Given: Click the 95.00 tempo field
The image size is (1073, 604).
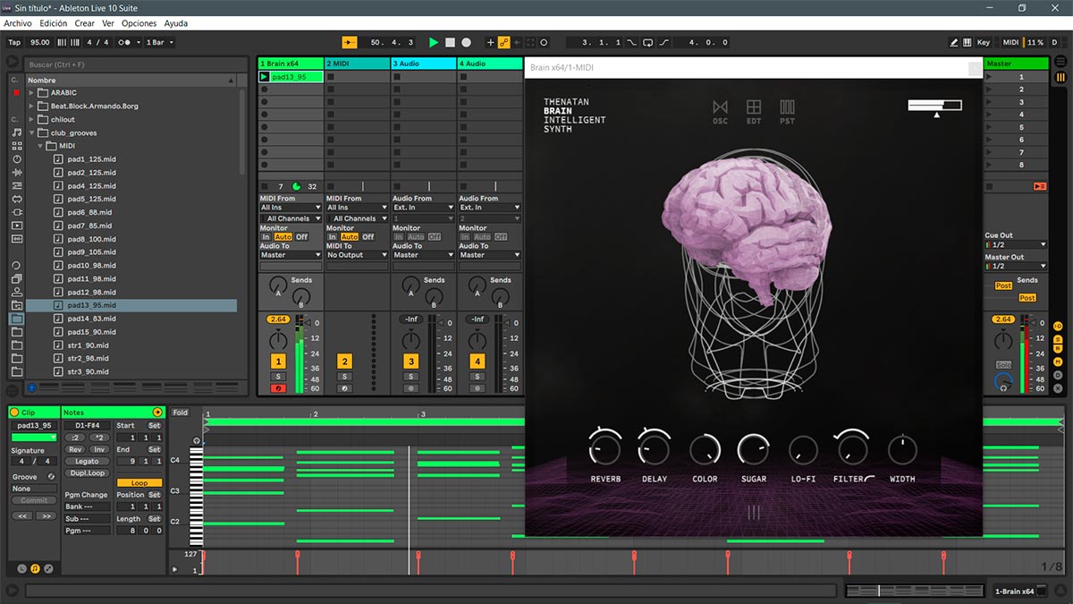Looking at the screenshot, I should pyautogui.click(x=40, y=42).
